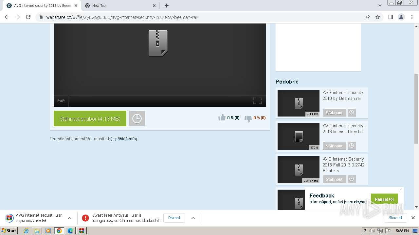
Task: Click the Action Center flag icon
Action: 388,231
